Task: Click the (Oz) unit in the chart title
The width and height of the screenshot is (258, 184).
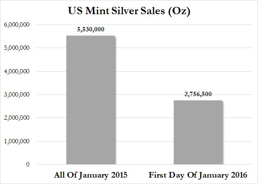Action: click(x=179, y=11)
